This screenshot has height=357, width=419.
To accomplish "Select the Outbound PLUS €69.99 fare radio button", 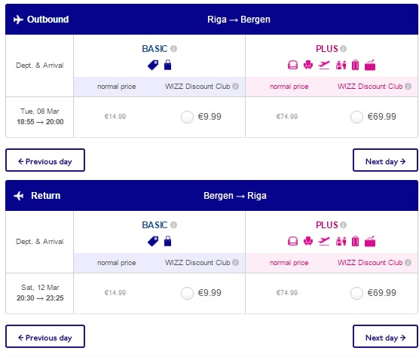I will point(356,117).
